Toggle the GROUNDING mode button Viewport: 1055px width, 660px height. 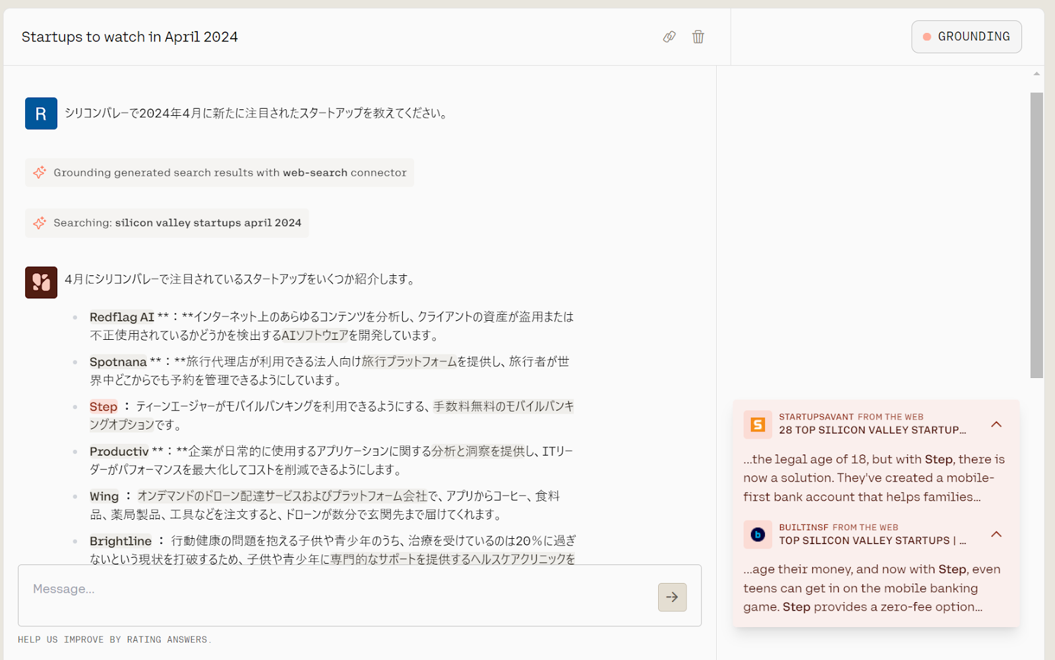(966, 37)
